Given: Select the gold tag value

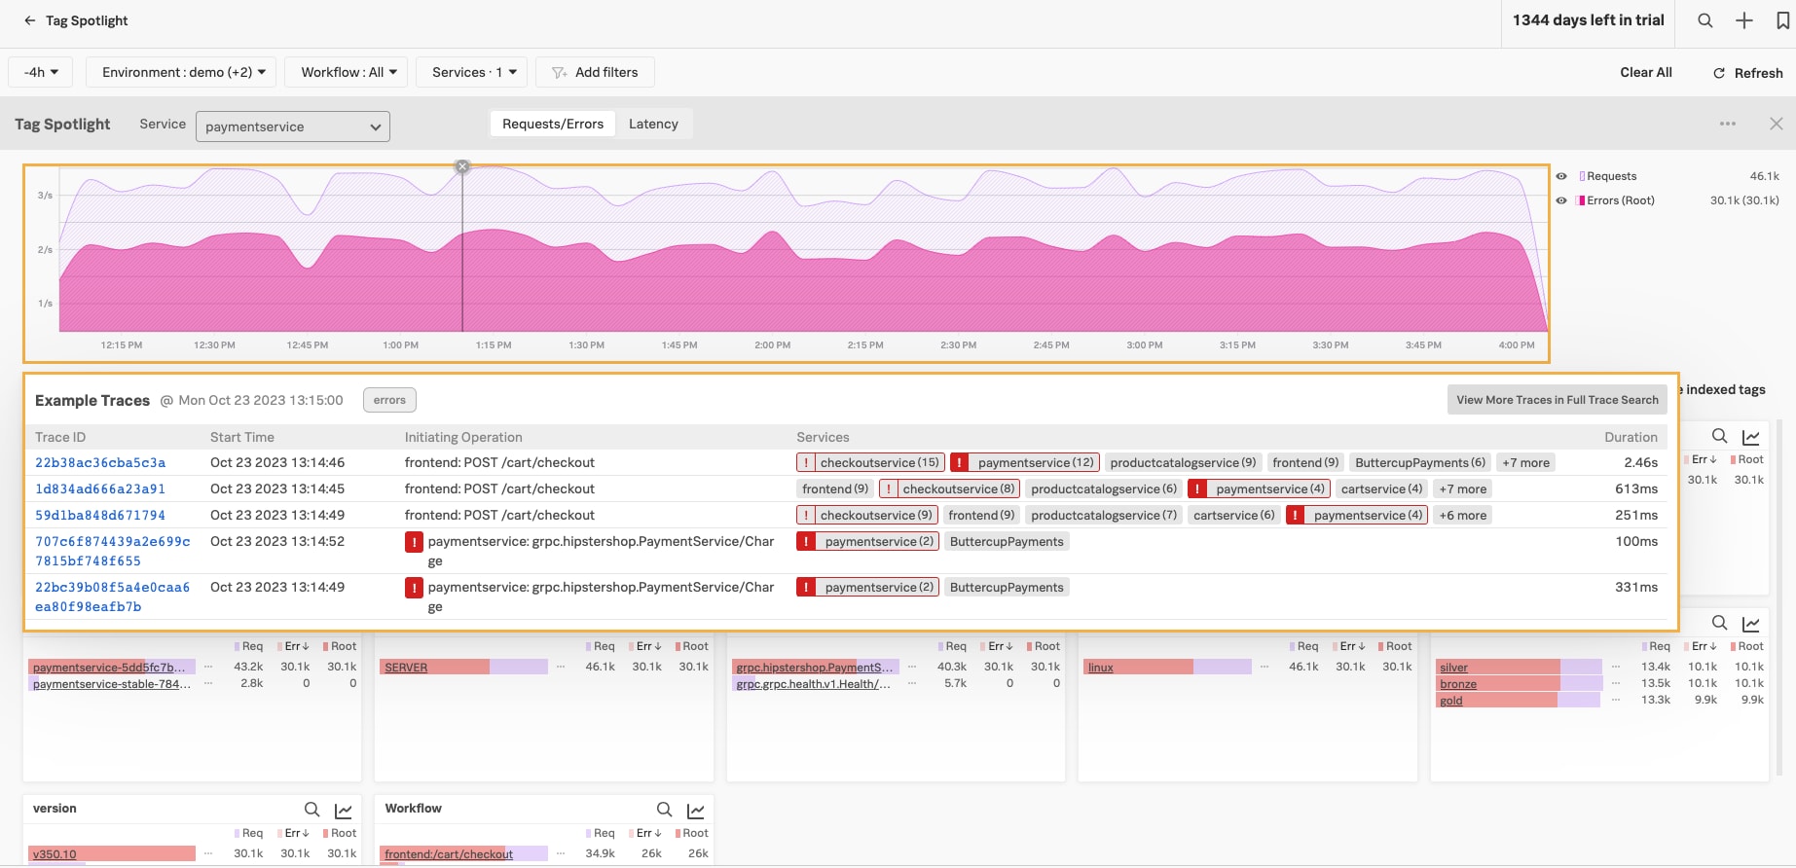Looking at the screenshot, I should point(1451,701).
